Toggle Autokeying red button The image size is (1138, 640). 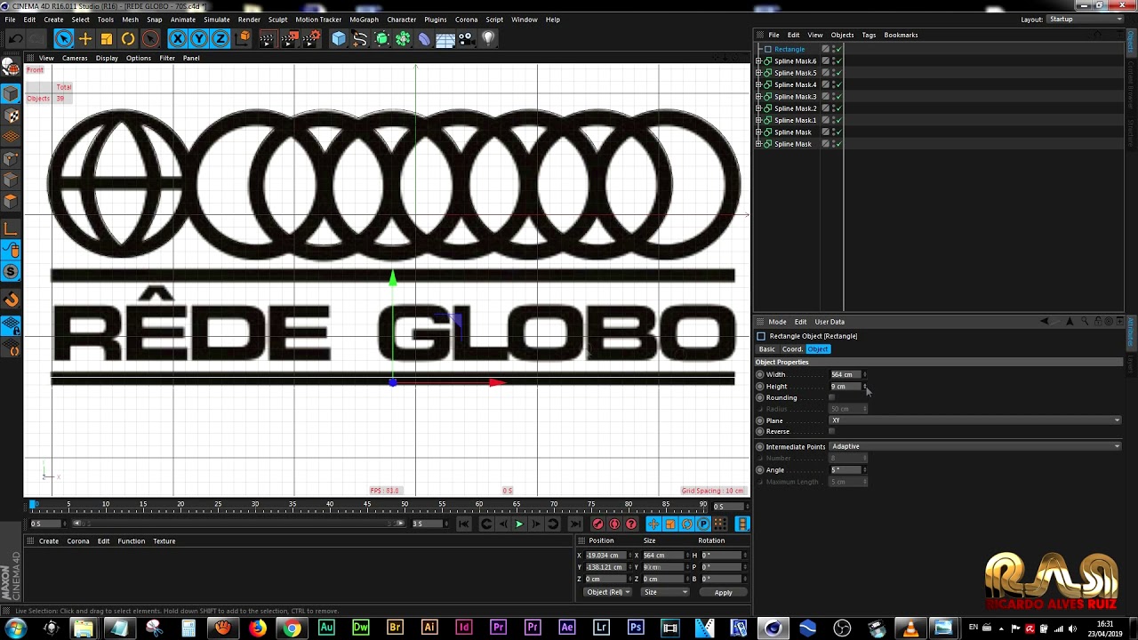point(614,524)
